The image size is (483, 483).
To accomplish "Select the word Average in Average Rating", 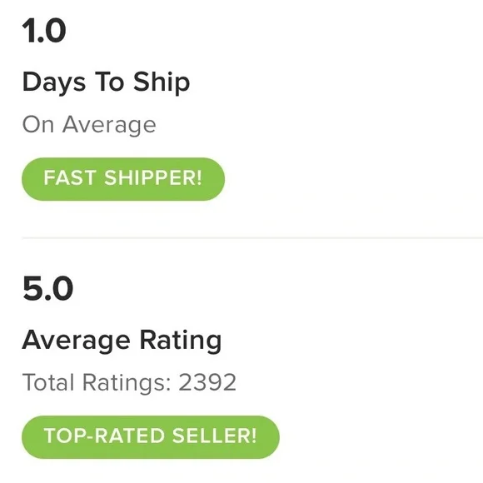I will coord(76,341).
